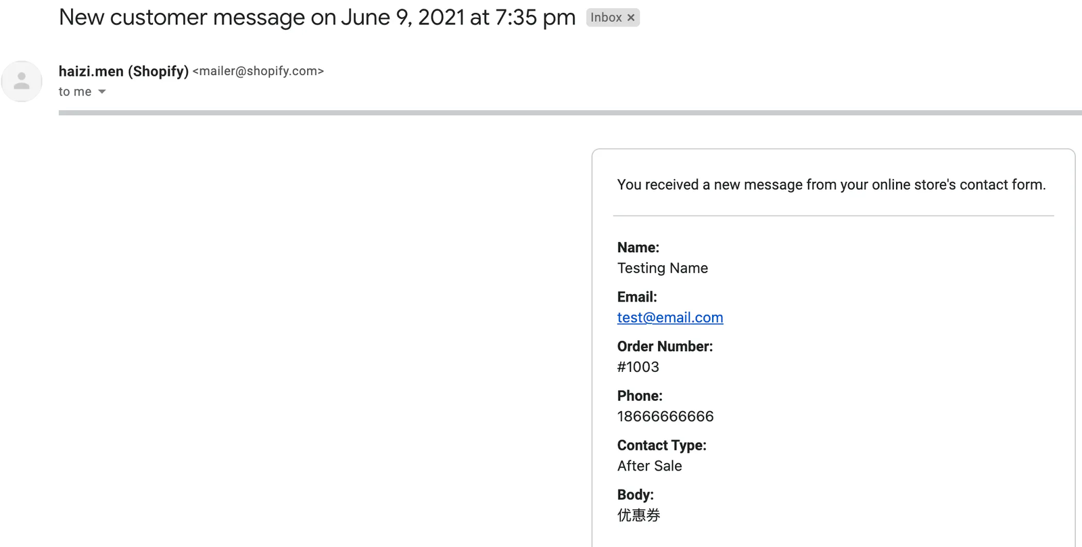Click the sender name haizi.men (Shopify)

coord(124,71)
